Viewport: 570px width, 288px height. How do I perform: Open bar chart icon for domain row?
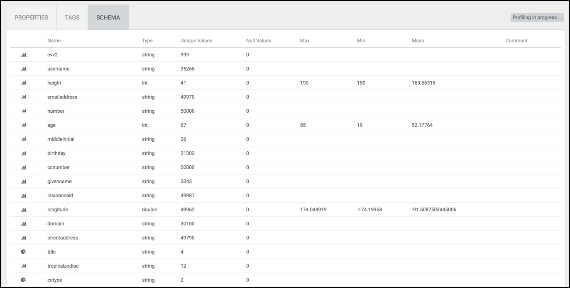[x=24, y=224]
